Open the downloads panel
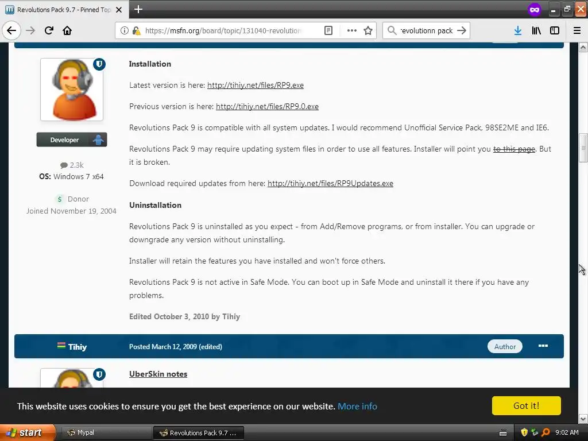Screen dimensions: 588x441 tap(518, 30)
